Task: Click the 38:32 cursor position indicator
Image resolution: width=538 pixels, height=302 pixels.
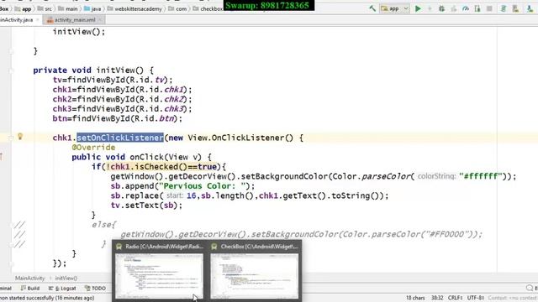Action: click(437, 298)
